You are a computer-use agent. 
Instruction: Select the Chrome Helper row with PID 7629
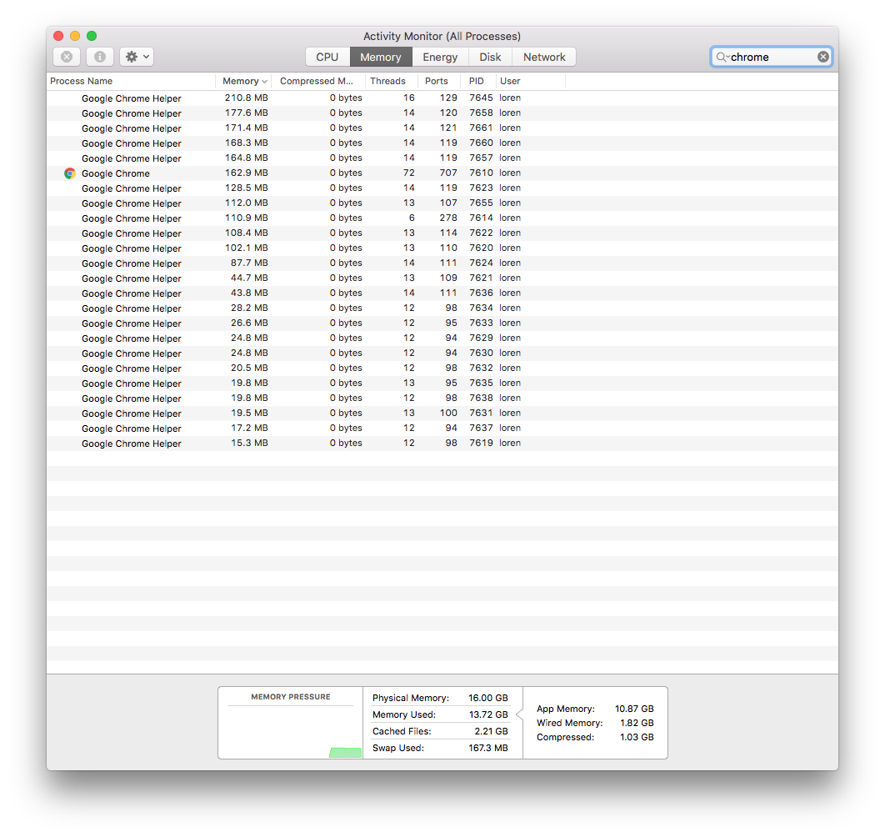(442, 338)
